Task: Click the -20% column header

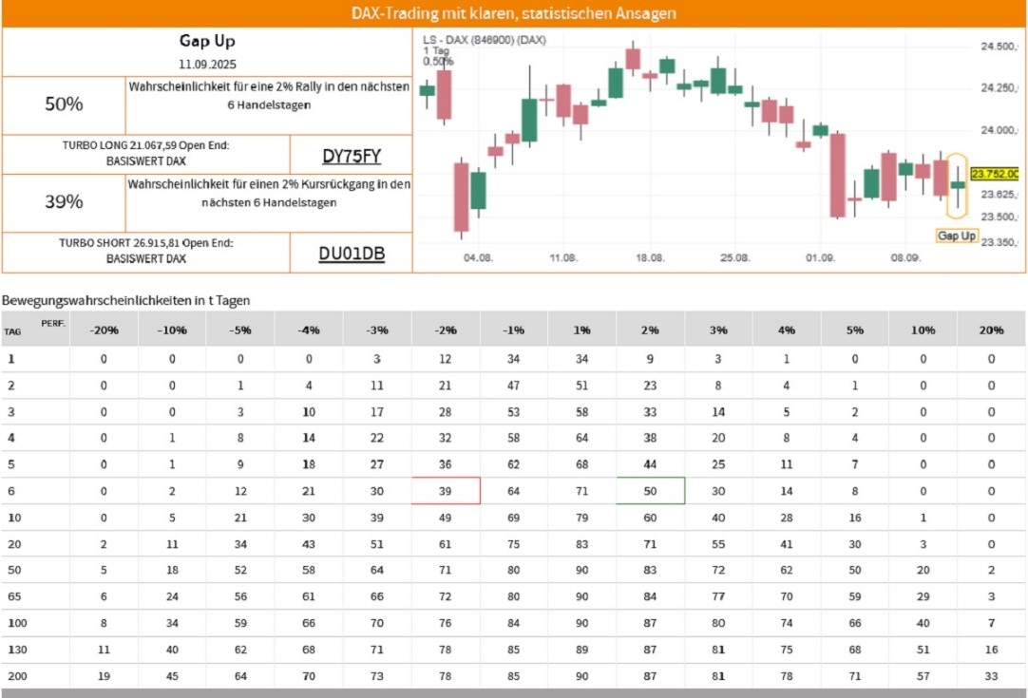Action: (x=105, y=330)
